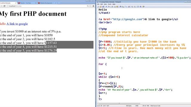Screen dimensions: 191x107
Task: Click the Paste icon in Notepad2 toolbar
Action: 117,7
